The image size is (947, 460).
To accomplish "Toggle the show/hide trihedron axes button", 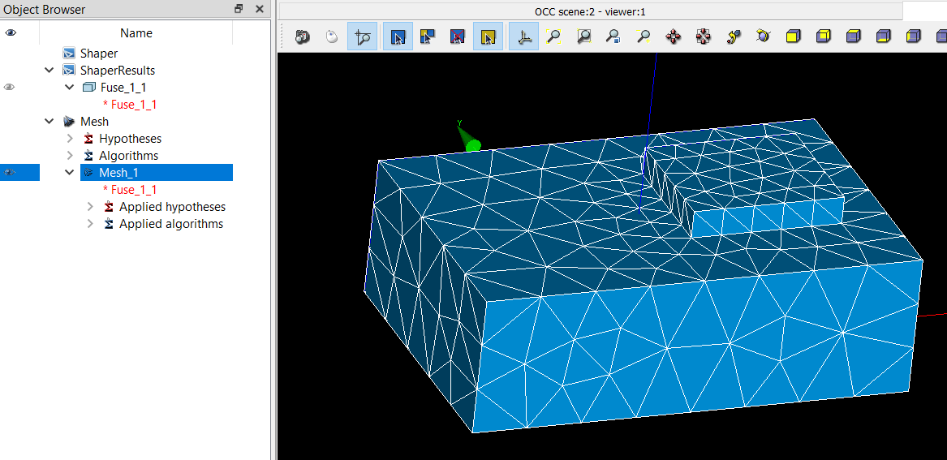I will coord(523,37).
